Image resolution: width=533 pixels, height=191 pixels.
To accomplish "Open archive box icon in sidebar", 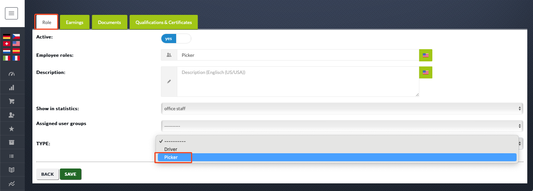I will [11, 143].
